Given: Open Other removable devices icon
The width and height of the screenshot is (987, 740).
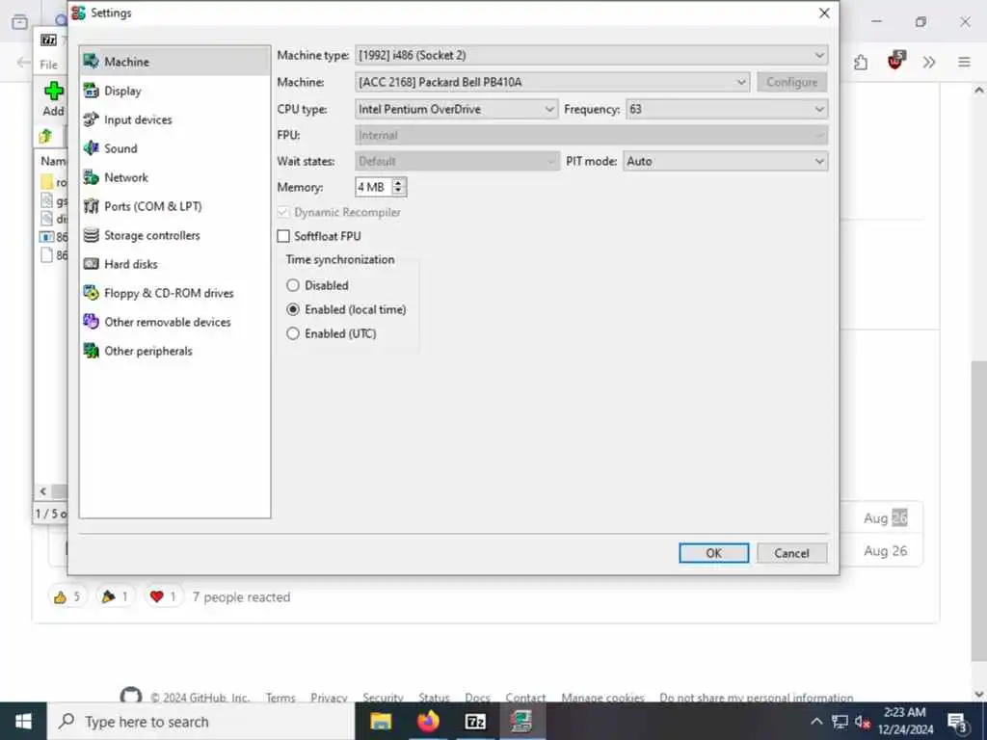Looking at the screenshot, I should 92,322.
